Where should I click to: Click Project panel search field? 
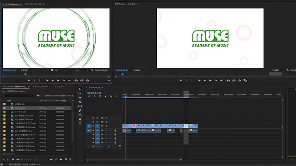(18, 95)
